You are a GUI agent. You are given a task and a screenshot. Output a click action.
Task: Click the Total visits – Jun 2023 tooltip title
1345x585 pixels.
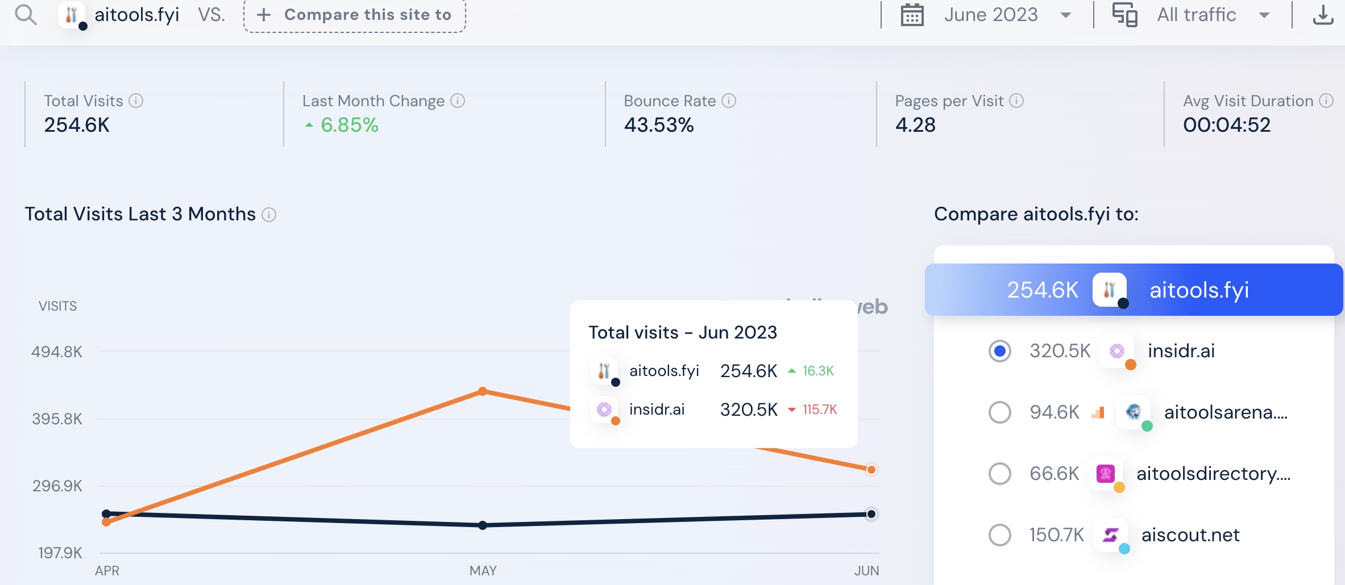683,332
